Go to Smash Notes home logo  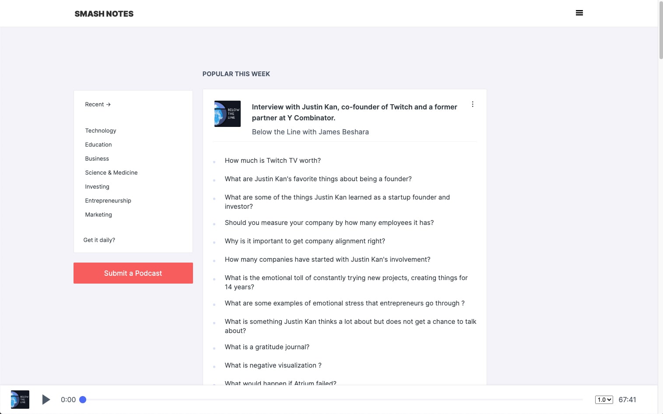pyautogui.click(x=104, y=14)
